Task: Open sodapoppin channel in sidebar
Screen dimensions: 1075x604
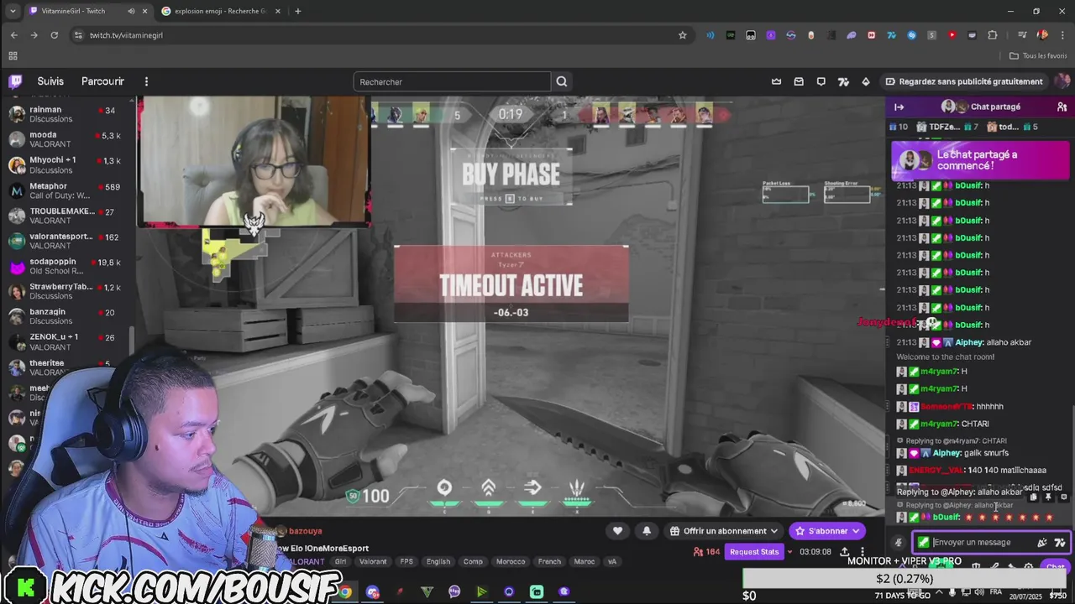Action: (x=66, y=266)
